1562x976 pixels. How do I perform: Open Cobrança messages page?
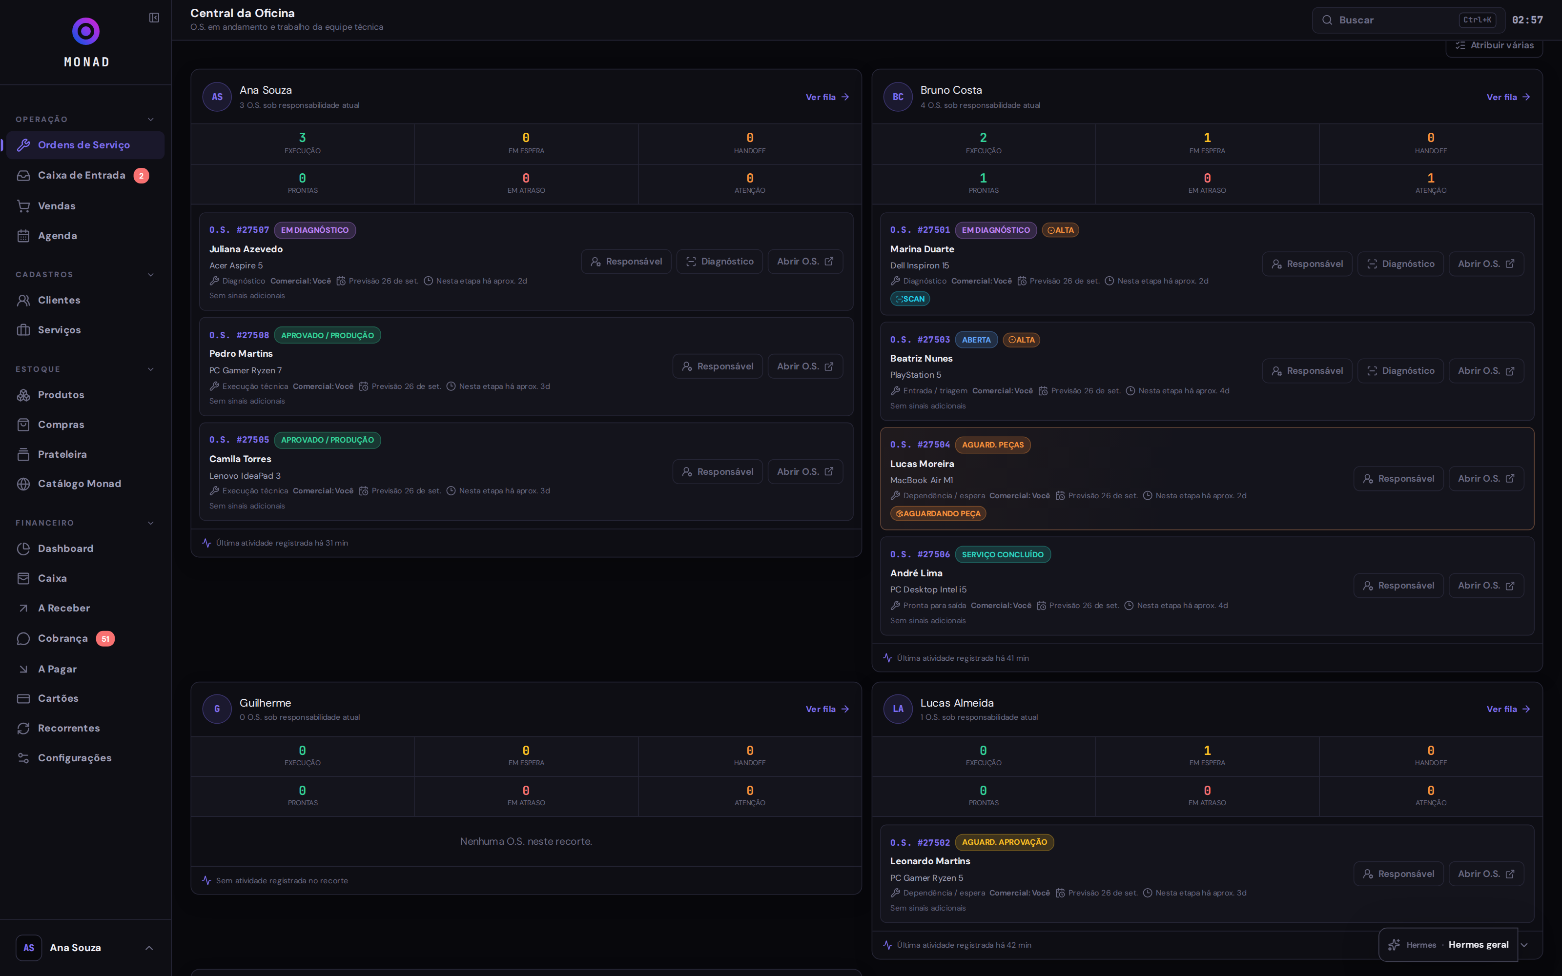point(85,638)
